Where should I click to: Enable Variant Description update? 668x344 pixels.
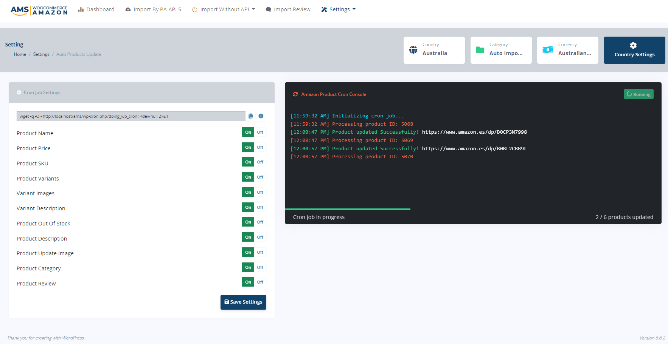click(x=248, y=207)
